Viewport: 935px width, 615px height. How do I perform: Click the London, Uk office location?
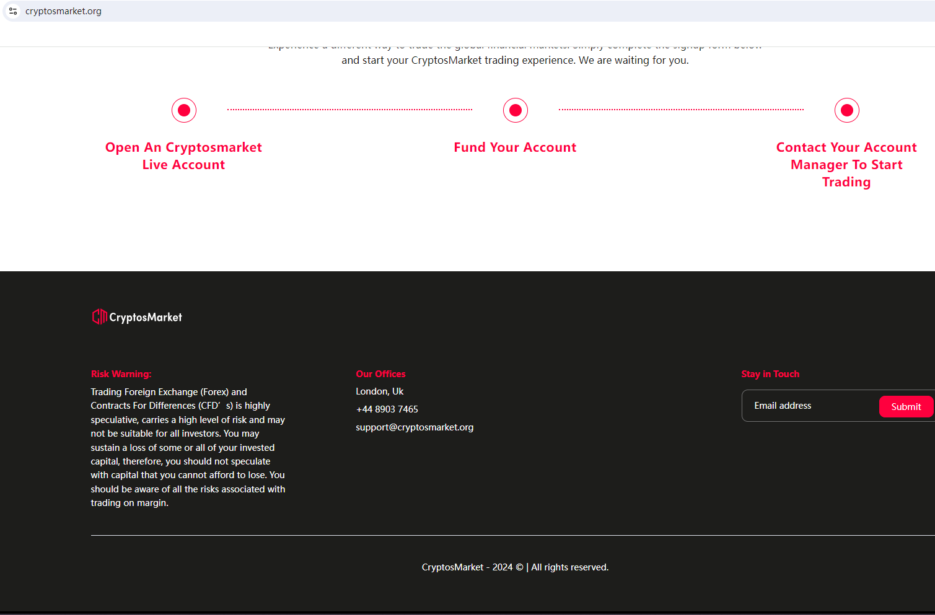[x=380, y=391]
